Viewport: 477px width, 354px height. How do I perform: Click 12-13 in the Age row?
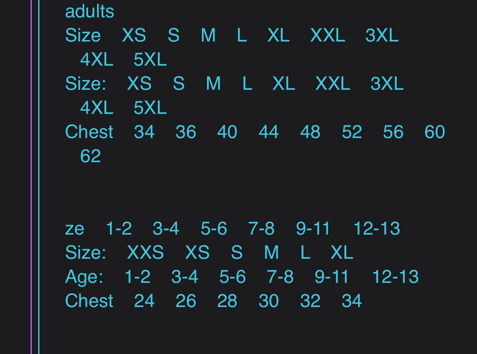click(x=395, y=277)
